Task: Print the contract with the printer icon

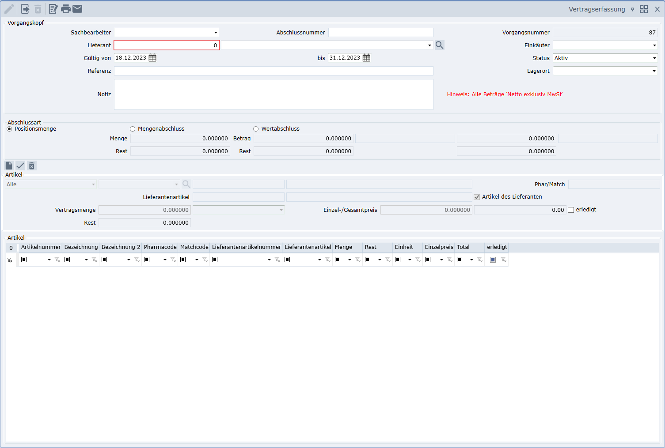Action: pyautogui.click(x=66, y=9)
